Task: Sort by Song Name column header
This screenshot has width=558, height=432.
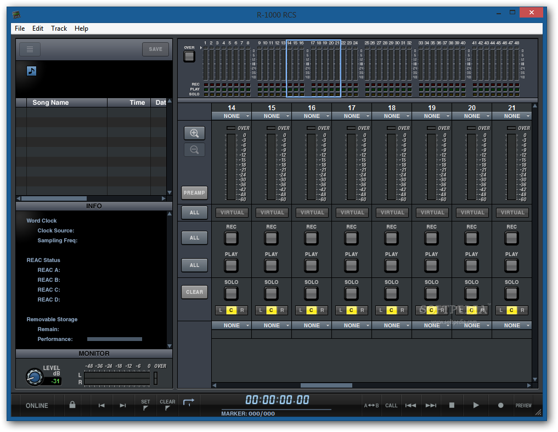Action: point(67,103)
